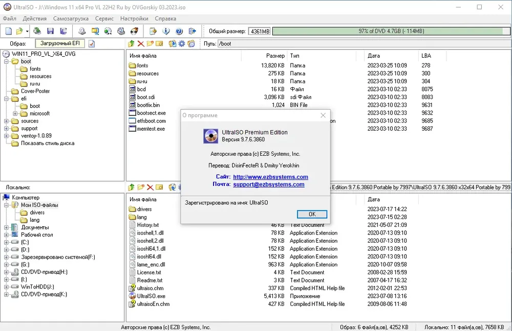
Task: Expand the support folder node
Action: point(6,128)
